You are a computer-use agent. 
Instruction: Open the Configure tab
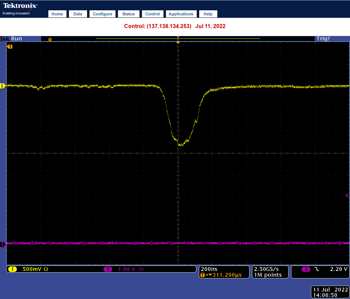coord(102,14)
